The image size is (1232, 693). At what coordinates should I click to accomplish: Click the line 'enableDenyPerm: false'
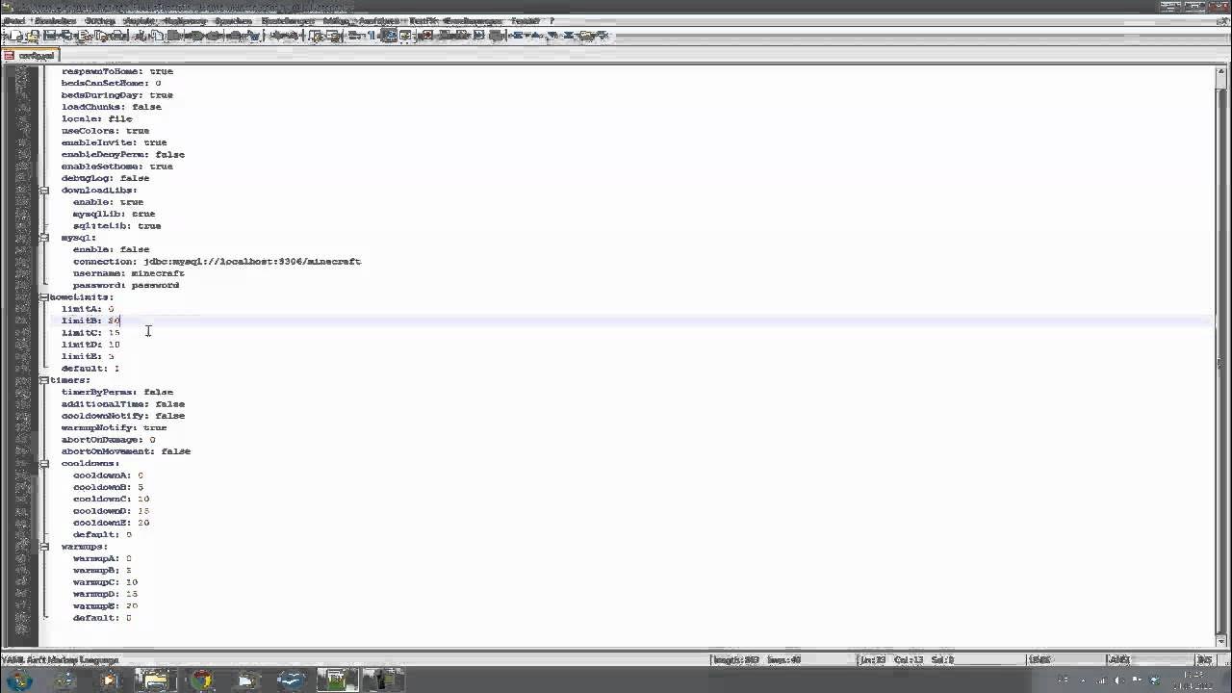click(x=123, y=154)
